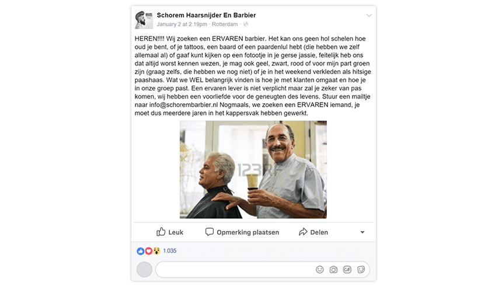Open the dropdown arrow next to Delen
This screenshot has height=286, width=502.
click(362, 232)
